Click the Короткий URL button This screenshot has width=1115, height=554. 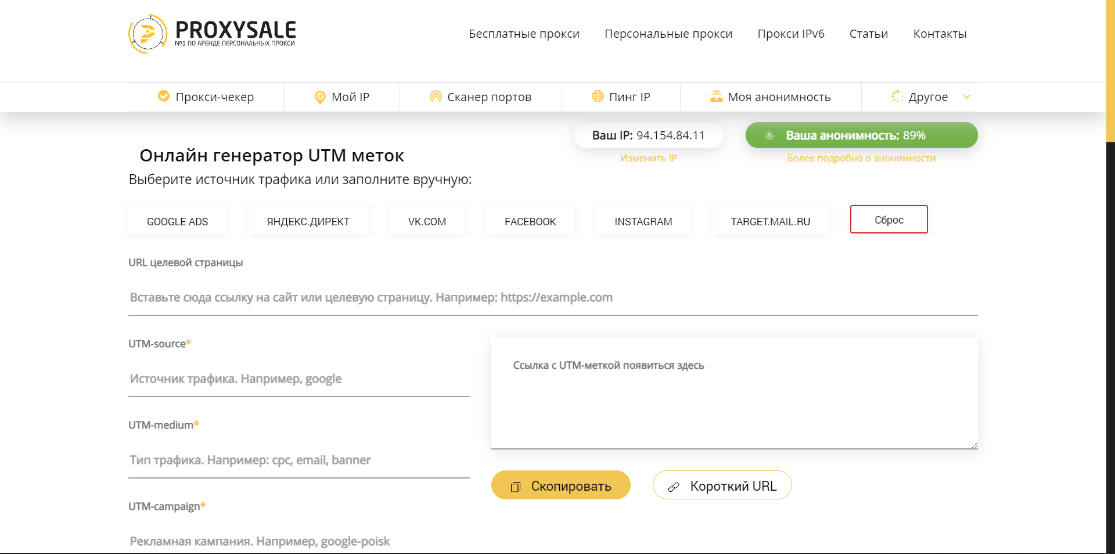tap(722, 485)
